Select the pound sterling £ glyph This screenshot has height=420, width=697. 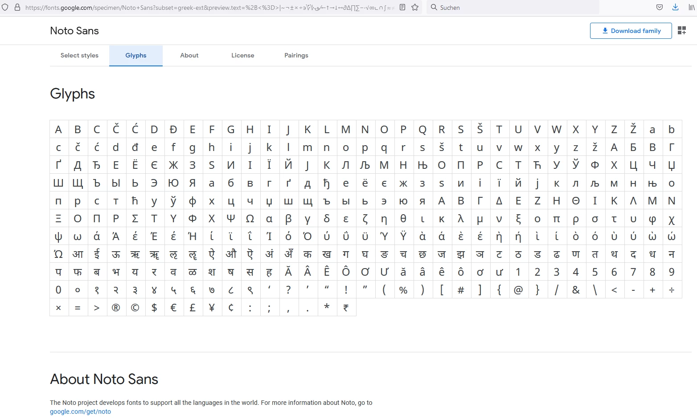click(x=193, y=308)
